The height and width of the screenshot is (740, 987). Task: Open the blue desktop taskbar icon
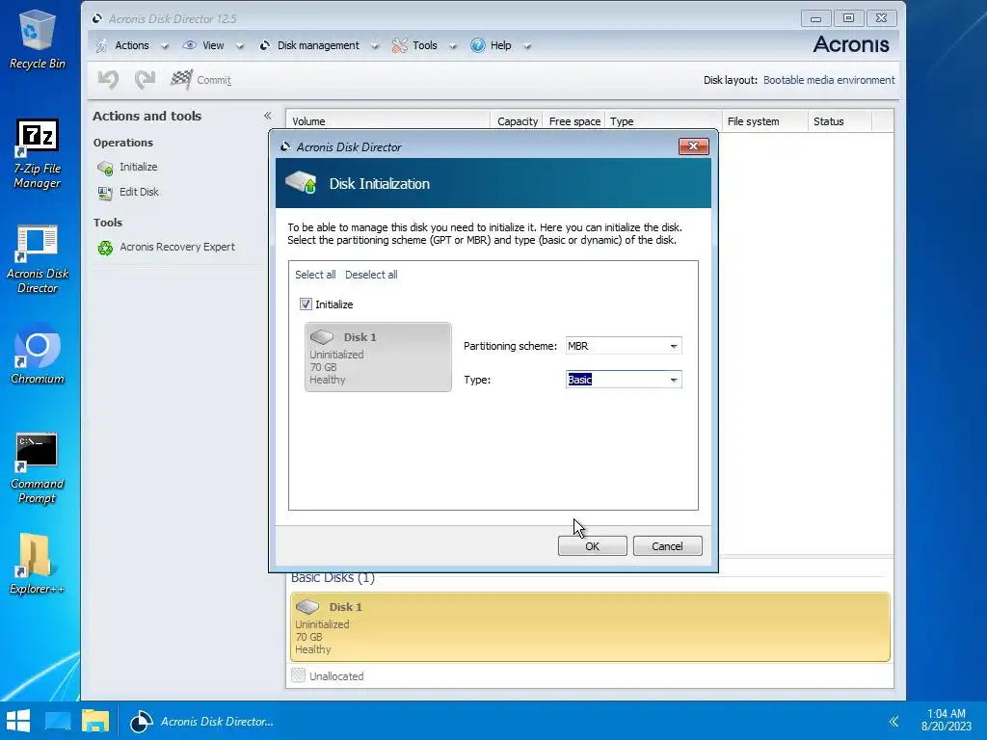coord(58,721)
